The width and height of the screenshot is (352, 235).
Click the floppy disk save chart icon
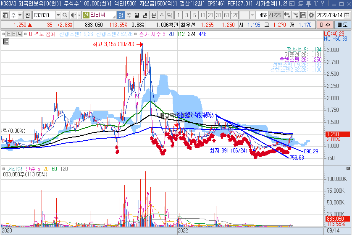pos(303,15)
